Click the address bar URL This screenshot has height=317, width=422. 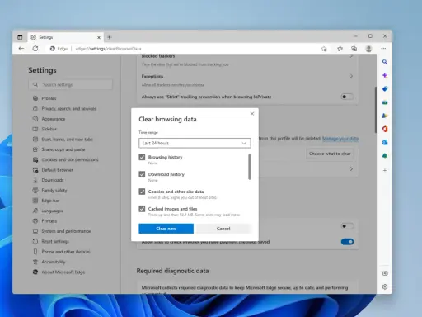[x=108, y=49]
